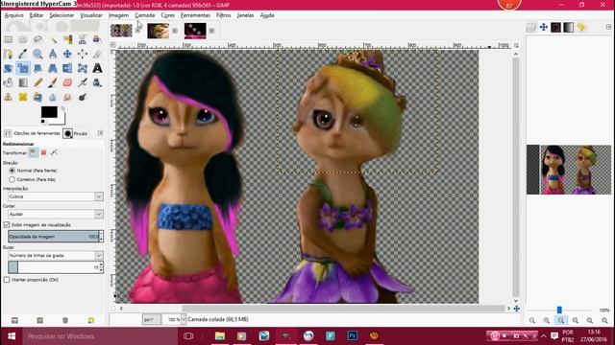Open the Cortar Ajustar dropdown
This screenshot has height=345, width=615.
click(56, 214)
